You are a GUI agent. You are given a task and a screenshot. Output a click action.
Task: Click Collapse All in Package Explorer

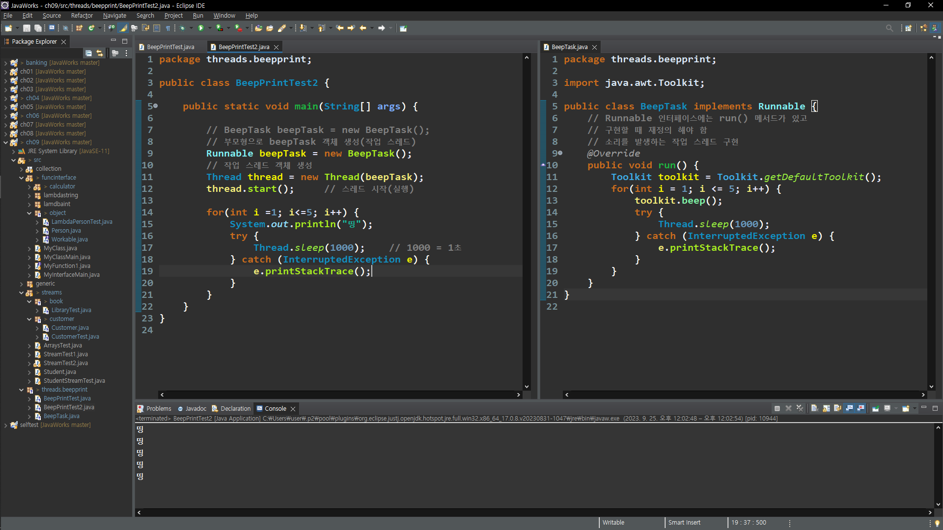coord(88,53)
